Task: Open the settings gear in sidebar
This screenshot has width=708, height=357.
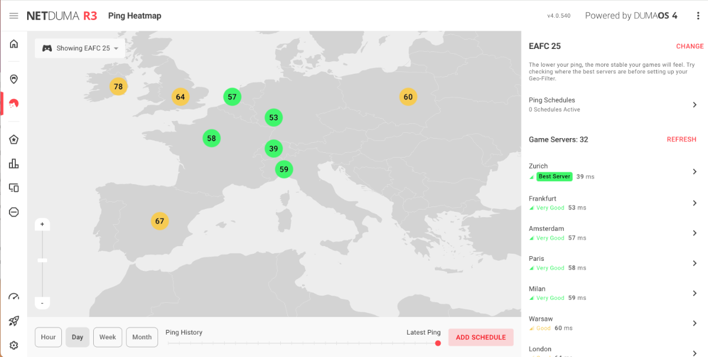Action: (14, 345)
